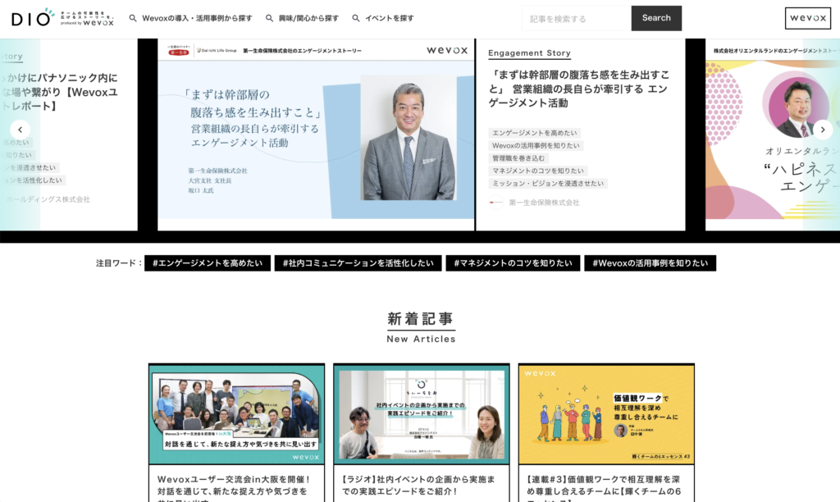
Task: Click the Engagement Story label
Action: [529, 53]
